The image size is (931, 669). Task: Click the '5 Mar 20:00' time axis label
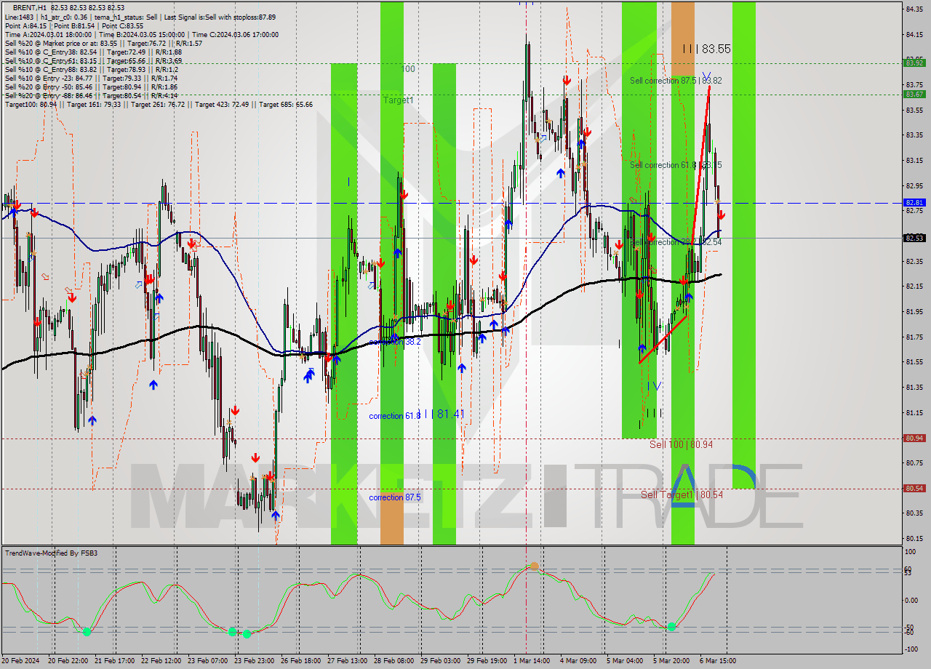pos(671,661)
